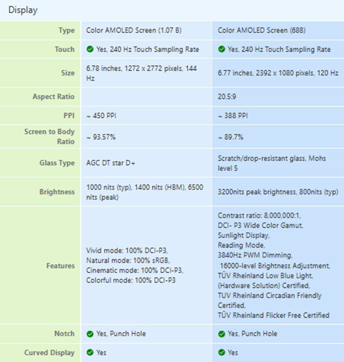344x362 pixels.
Task: Click the green checkmark beside right Touch value
Action: pyautogui.click(x=222, y=49)
